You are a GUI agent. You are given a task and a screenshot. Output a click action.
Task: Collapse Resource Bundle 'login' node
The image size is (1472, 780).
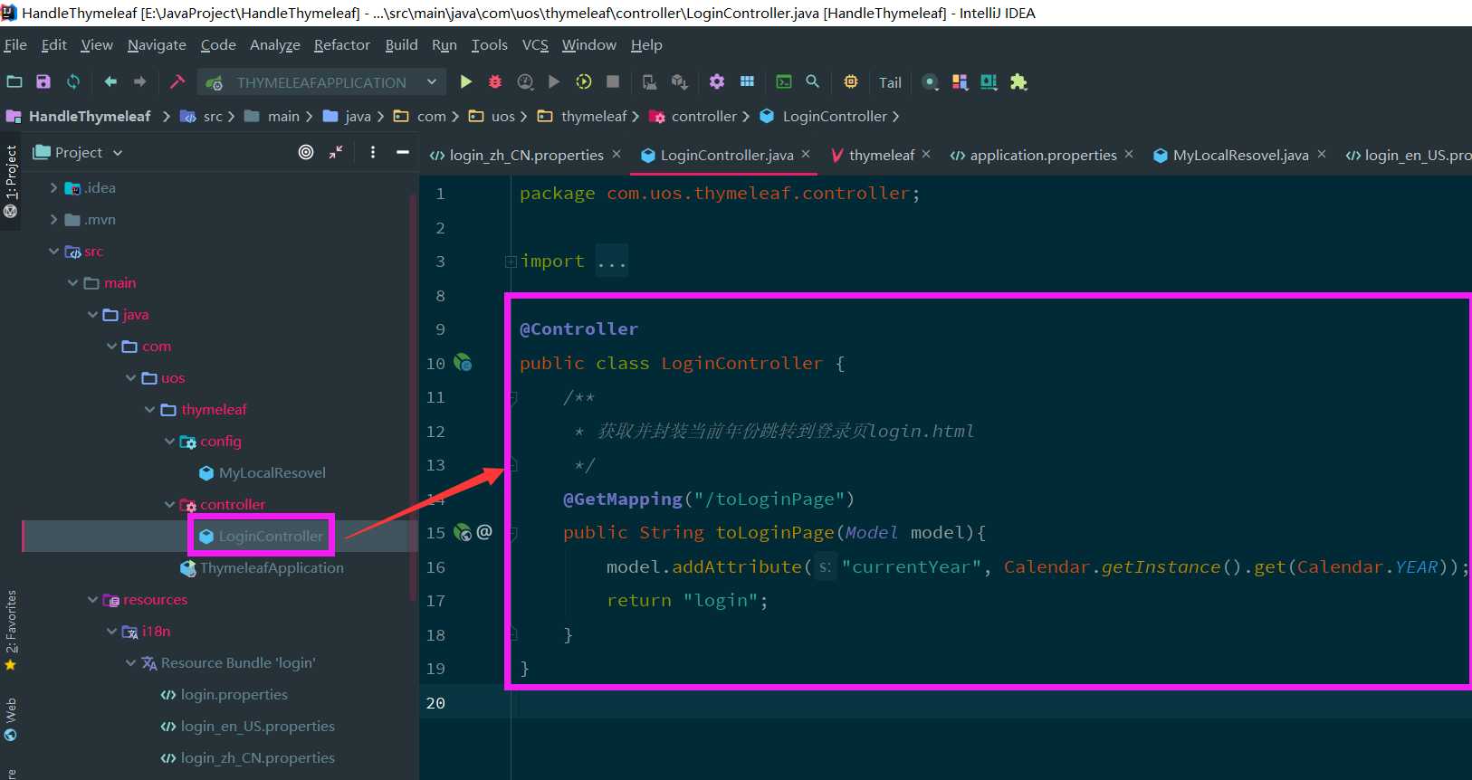[130, 662]
